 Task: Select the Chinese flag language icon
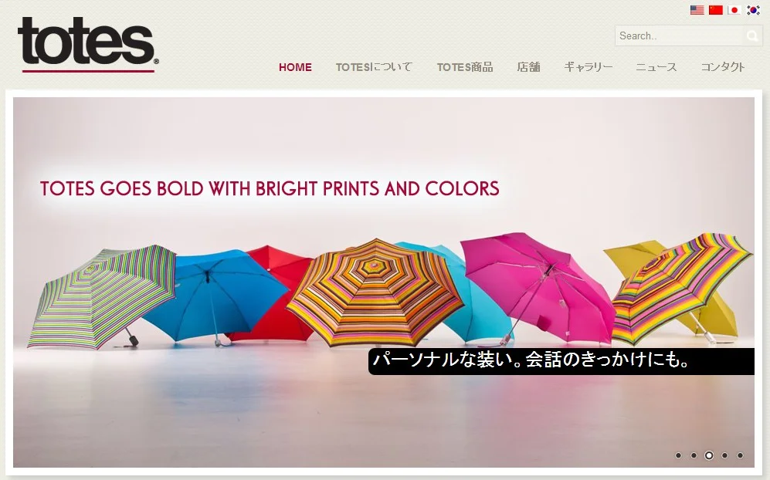[715, 10]
